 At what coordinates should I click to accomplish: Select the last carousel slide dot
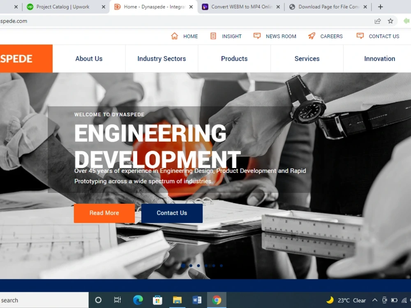coord(222,266)
